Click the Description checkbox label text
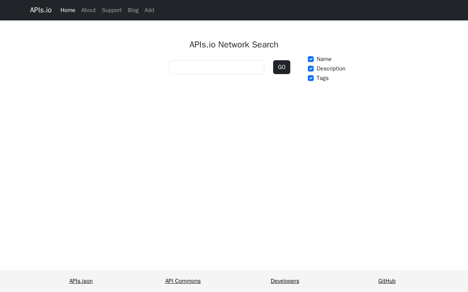Screen dimensions: 468x292 point(331,69)
